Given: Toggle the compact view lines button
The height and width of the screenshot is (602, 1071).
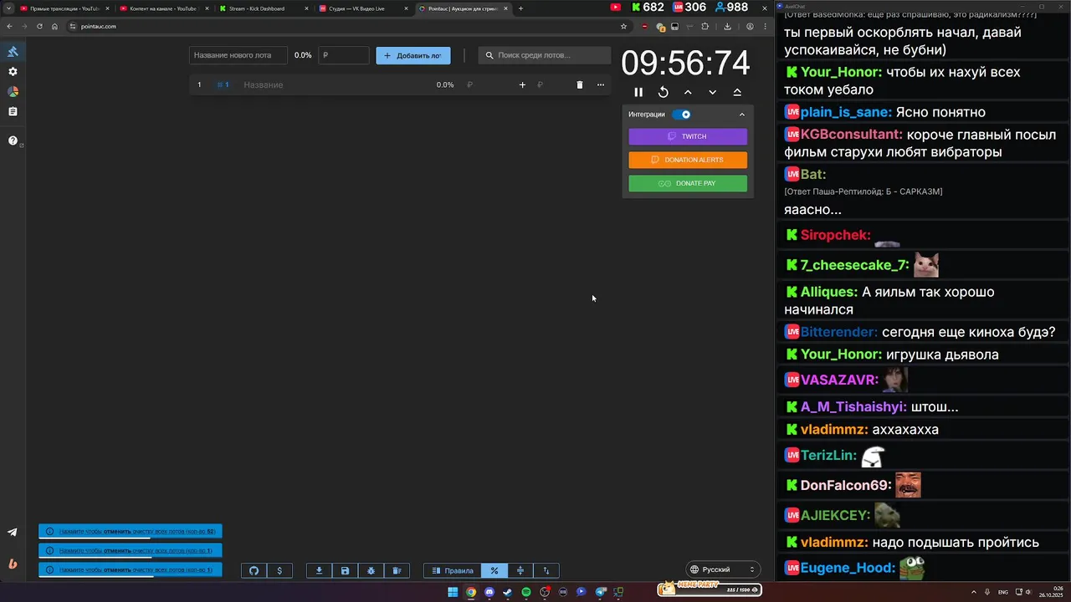Looking at the screenshot, I should 520,570.
